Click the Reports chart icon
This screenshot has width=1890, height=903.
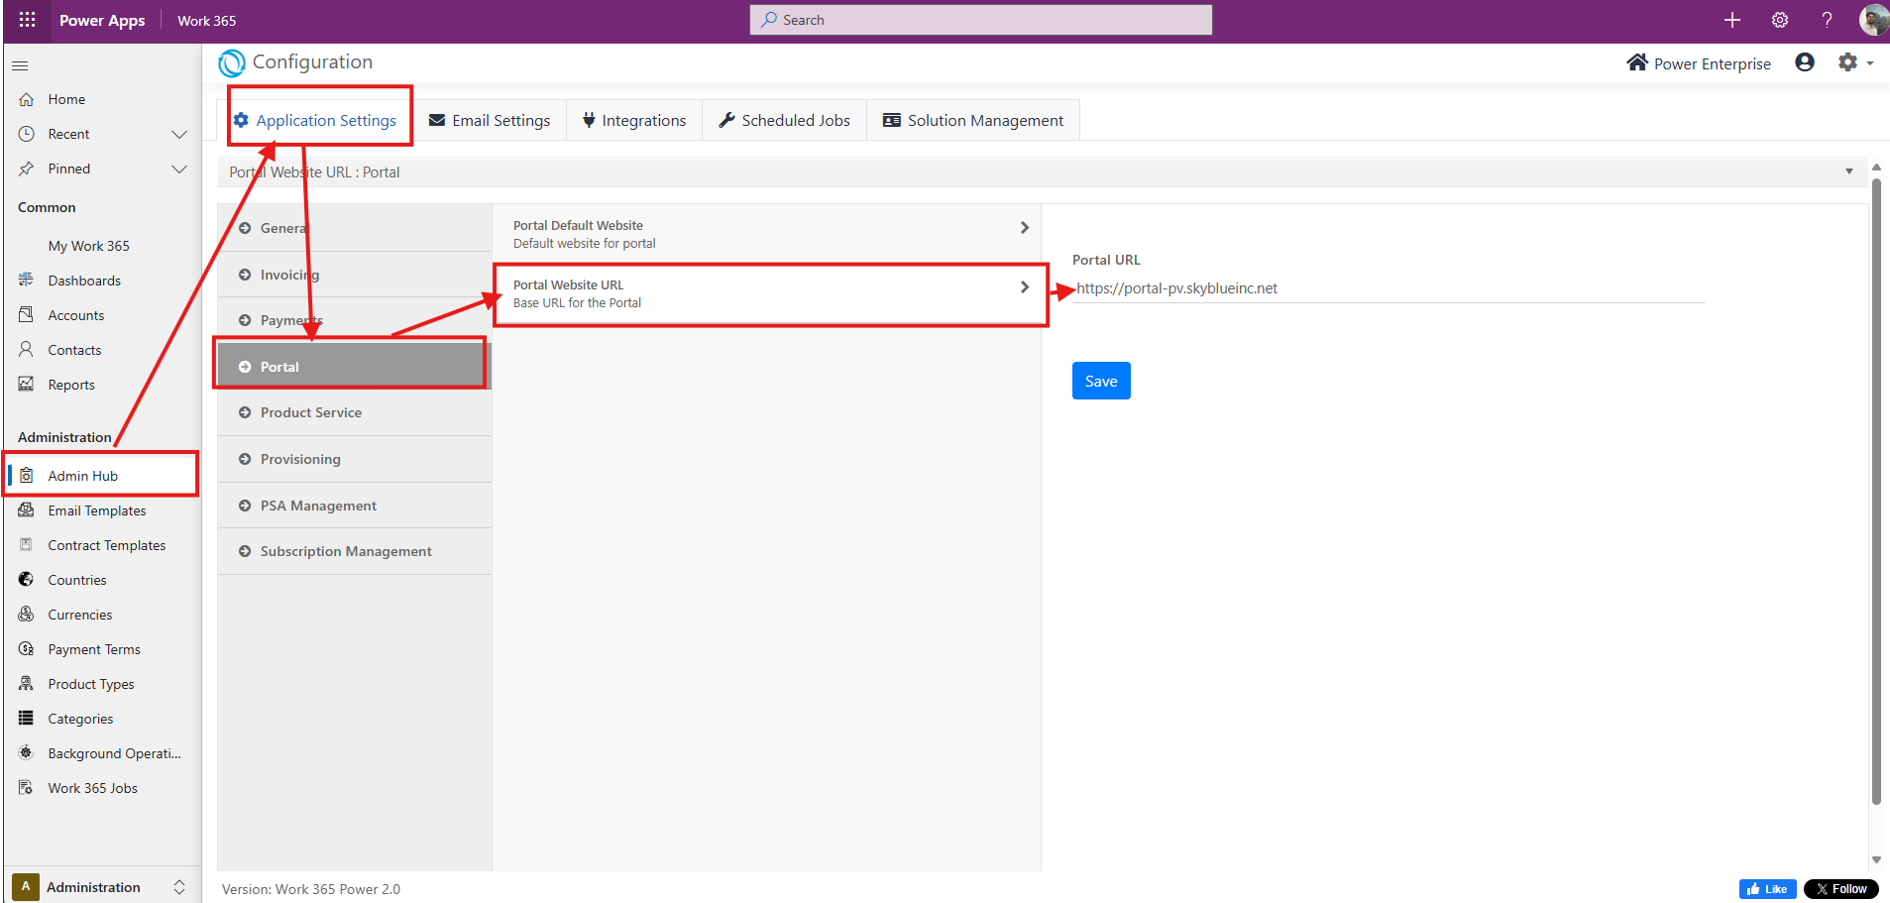27,385
